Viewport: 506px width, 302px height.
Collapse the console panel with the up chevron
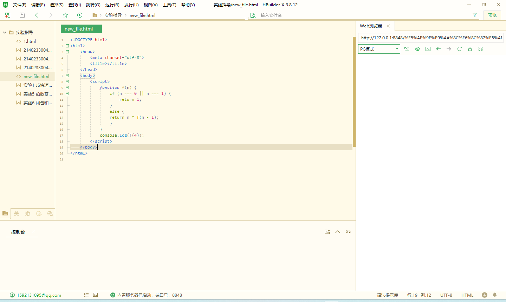(338, 232)
